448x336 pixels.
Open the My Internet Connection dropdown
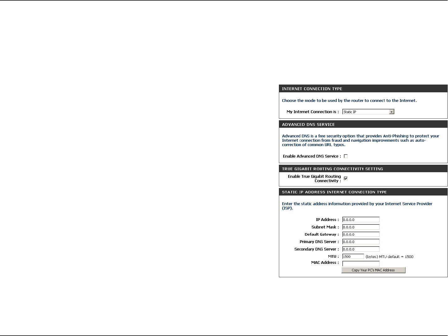[368, 112]
